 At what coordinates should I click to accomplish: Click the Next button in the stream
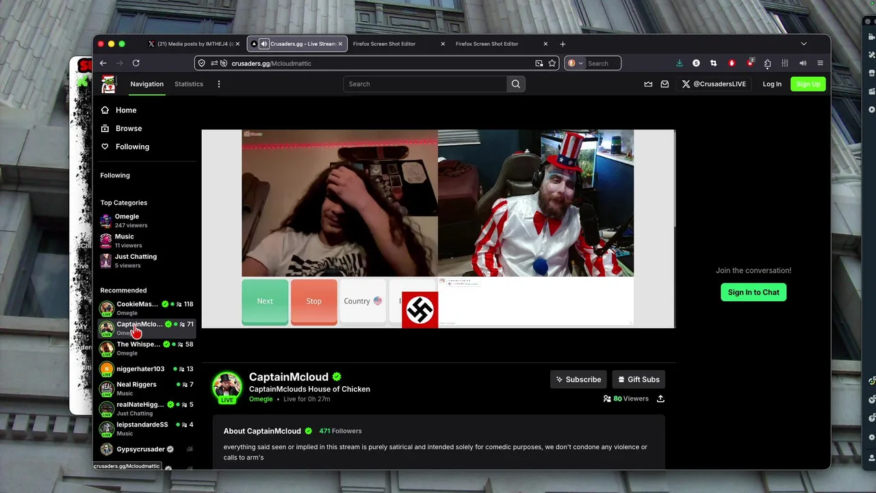[265, 301]
